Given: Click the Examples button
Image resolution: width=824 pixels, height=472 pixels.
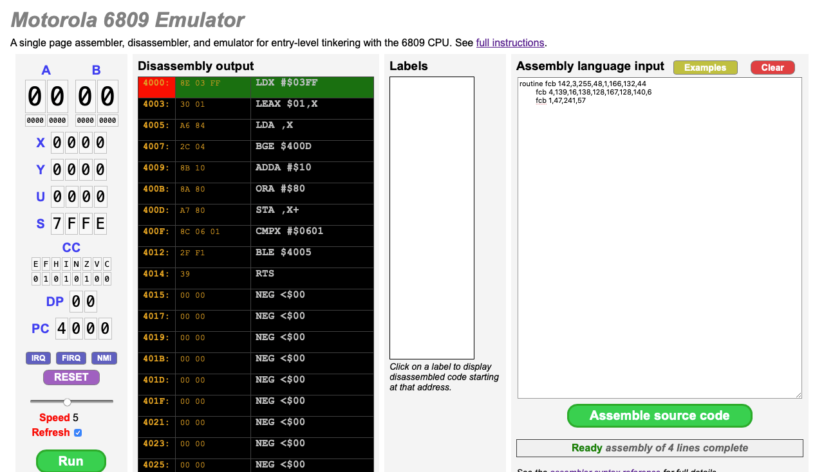Looking at the screenshot, I should (706, 68).
